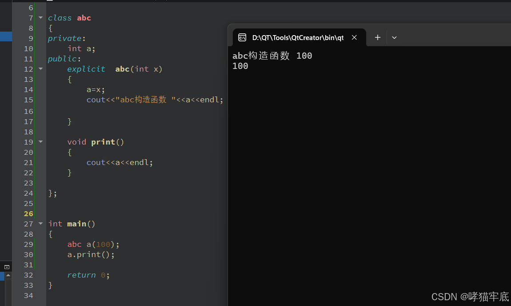Open the terminal tab chevron dropdown menu
Screen dimensions: 511x306
394,38
